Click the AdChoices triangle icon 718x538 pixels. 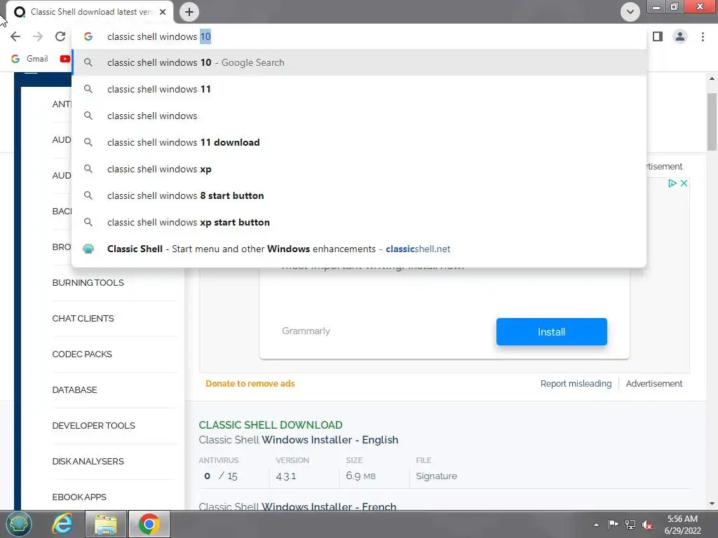click(x=672, y=183)
